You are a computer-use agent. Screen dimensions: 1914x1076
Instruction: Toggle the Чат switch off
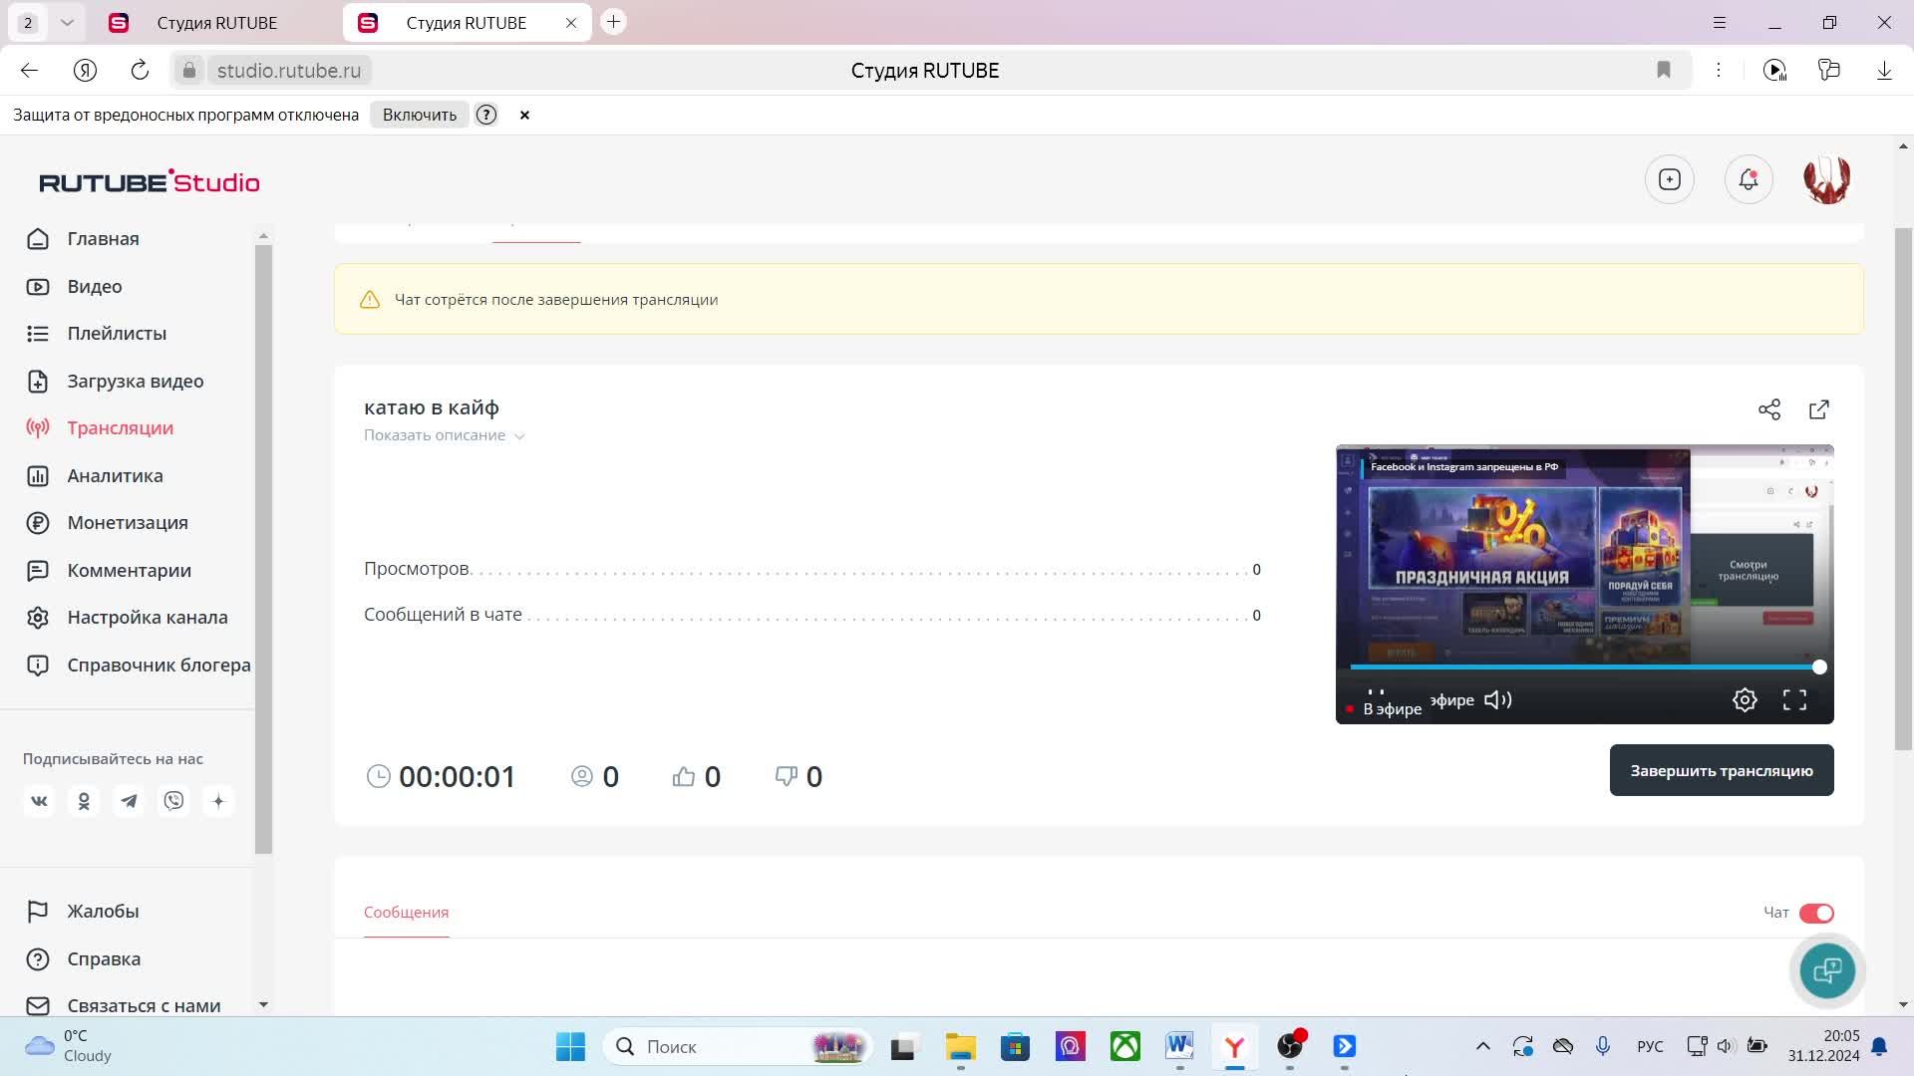(1815, 913)
